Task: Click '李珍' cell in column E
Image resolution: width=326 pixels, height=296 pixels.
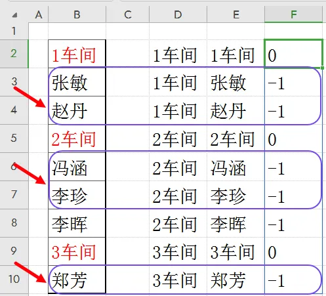Action: [x=235, y=195]
